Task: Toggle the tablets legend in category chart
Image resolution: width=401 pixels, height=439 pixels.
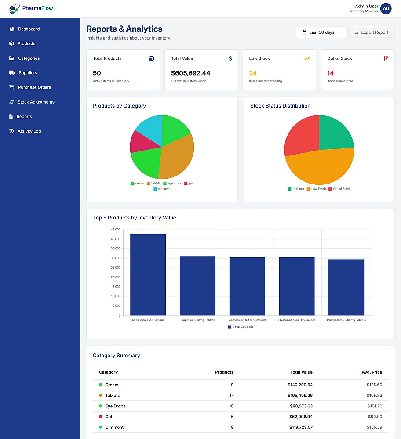Action: point(153,184)
